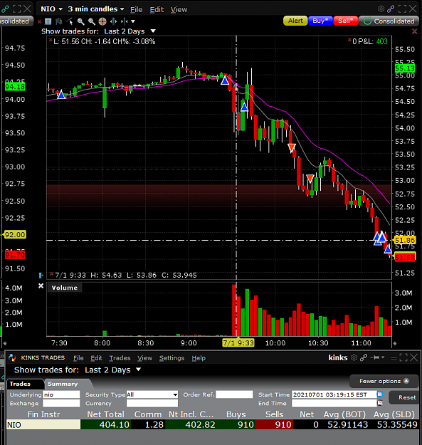Screen dimensions: 422x445
Task: Click the red Sell button
Action: (346, 21)
